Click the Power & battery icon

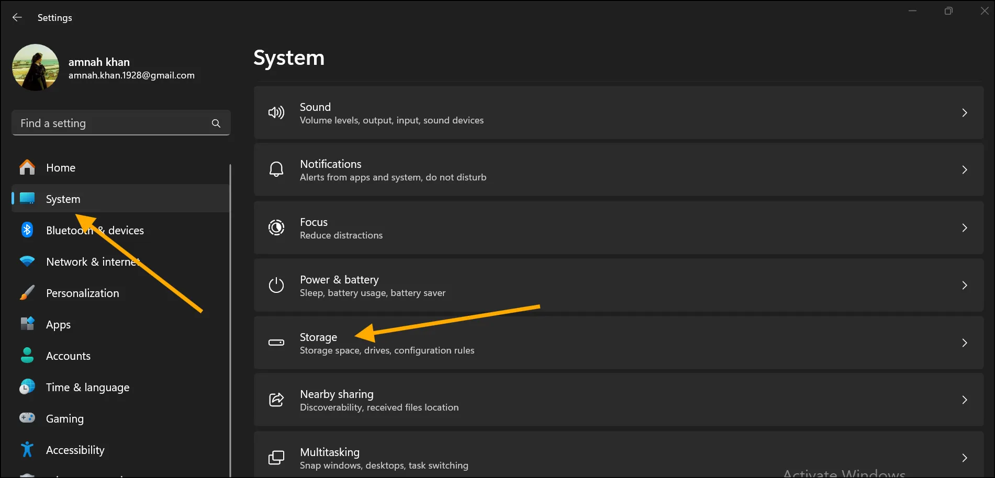tap(276, 285)
